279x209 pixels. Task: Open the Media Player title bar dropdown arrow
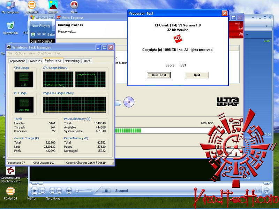(253, 18)
